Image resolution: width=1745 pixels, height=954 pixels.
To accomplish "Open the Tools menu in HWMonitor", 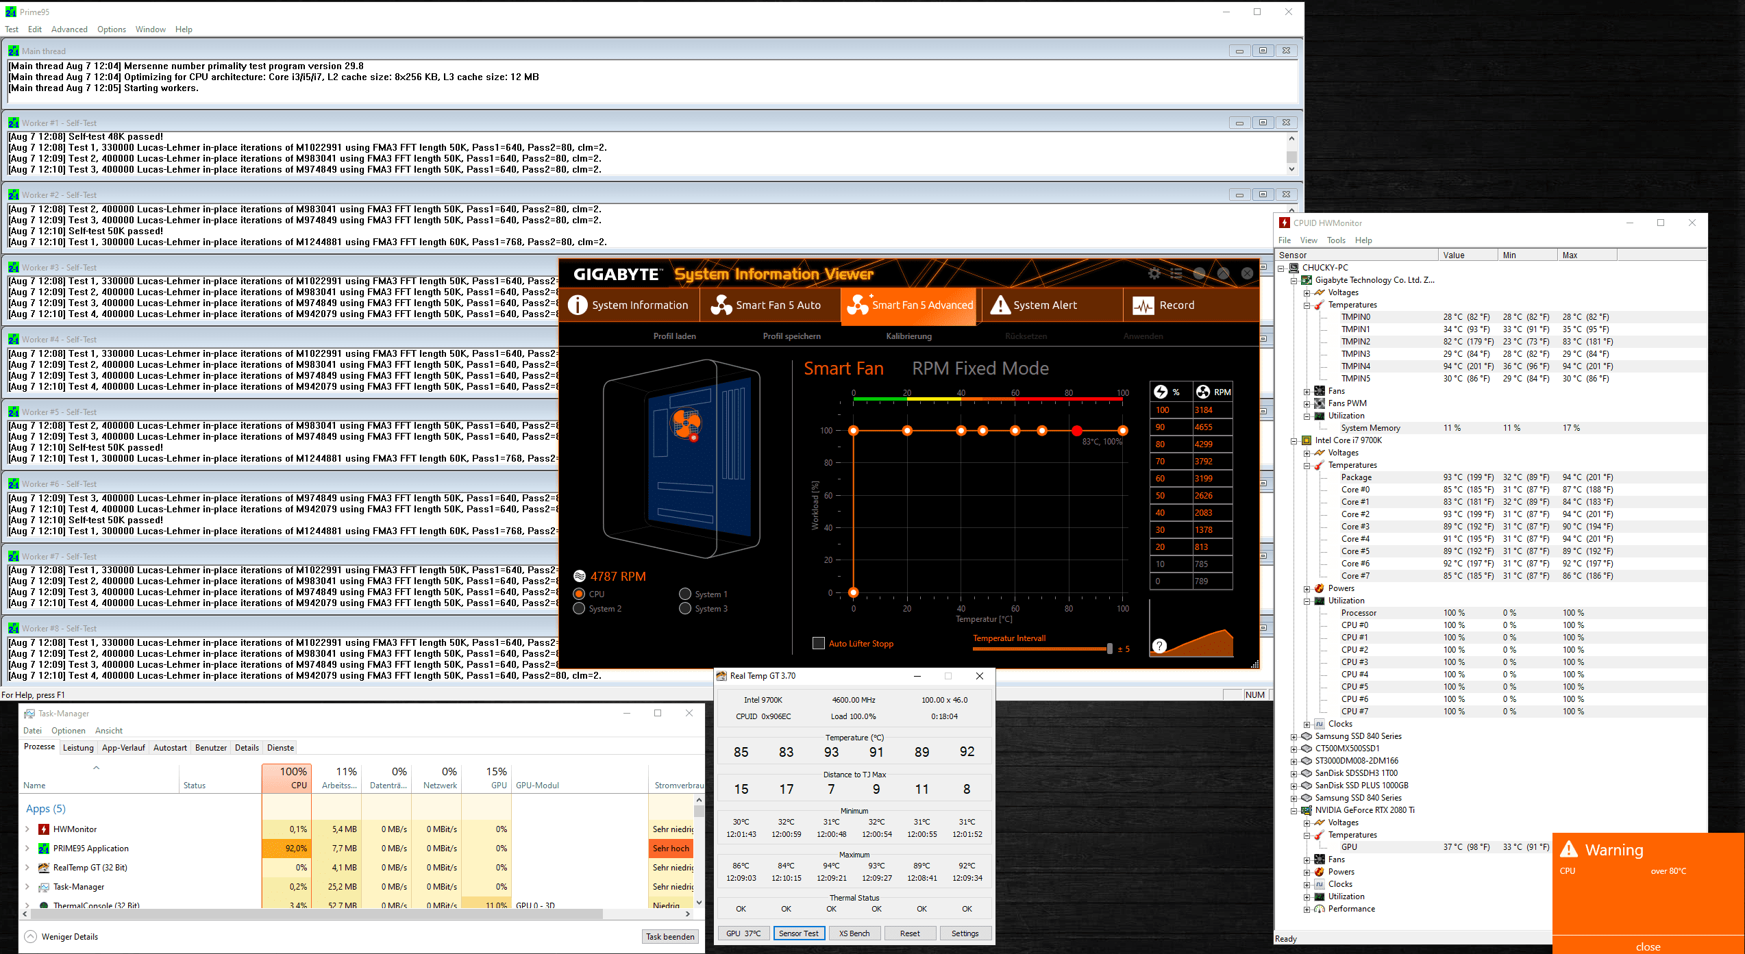I will point(1336,240).
